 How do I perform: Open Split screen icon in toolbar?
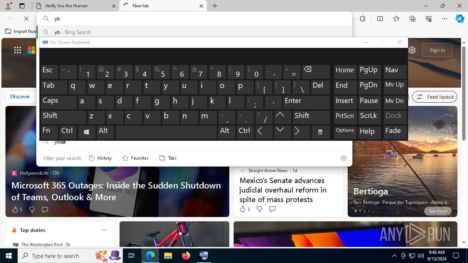[x=380, y=19]
